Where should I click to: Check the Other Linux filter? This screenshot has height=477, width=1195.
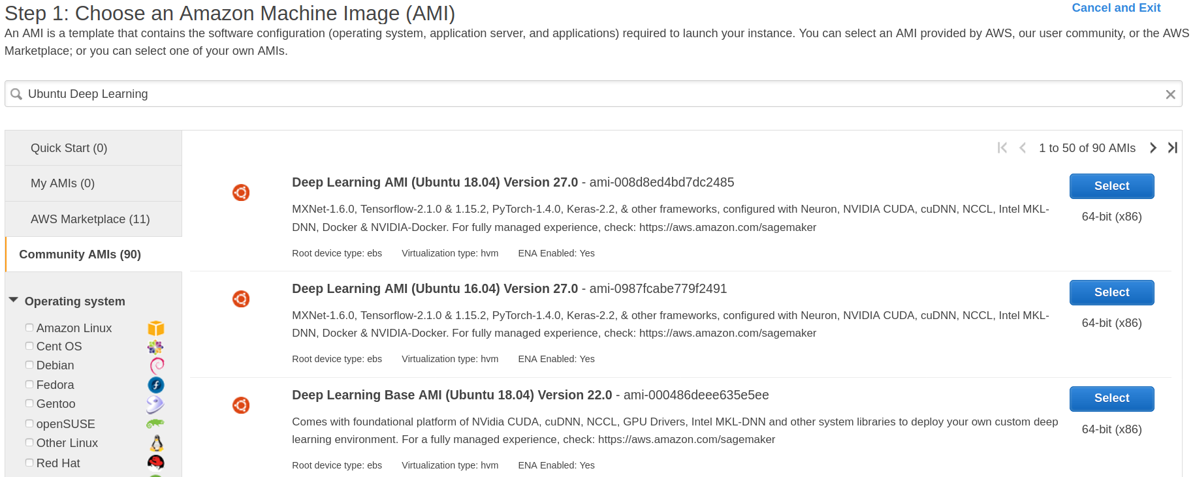click(x=29, y=442)
